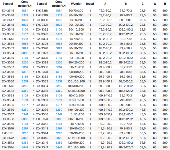170x150 pixels.
Task: Click price 5399 next to EXK-3568
Action: click(25, 119)
